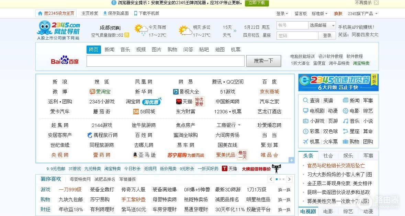Click the music note icon beside 音乐
Image resolution: width=405 pixels, height=216 pixels.
[x=345, y=121]
